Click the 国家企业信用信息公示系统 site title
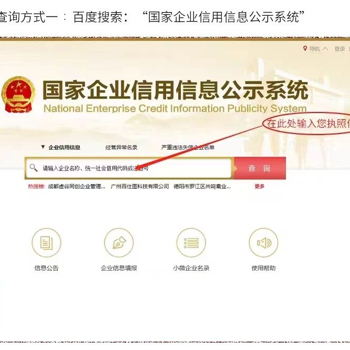 (x=176, y=90)
